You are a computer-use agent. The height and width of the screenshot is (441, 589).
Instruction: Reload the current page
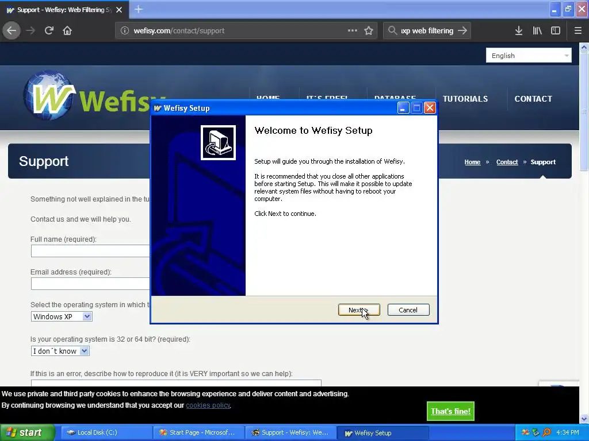49,31
